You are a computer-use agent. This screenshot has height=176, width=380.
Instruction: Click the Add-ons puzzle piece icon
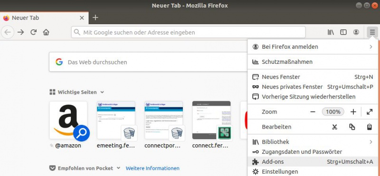click(256, 162)
